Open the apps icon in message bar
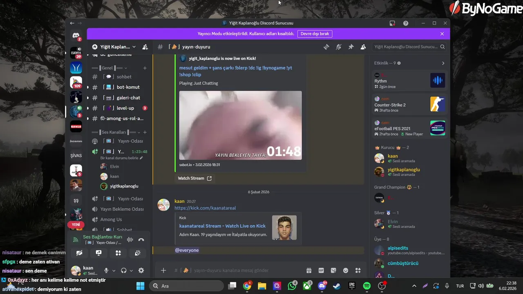Image resolution: width=523 pixels, height=294 pixels. click(358, 270)
